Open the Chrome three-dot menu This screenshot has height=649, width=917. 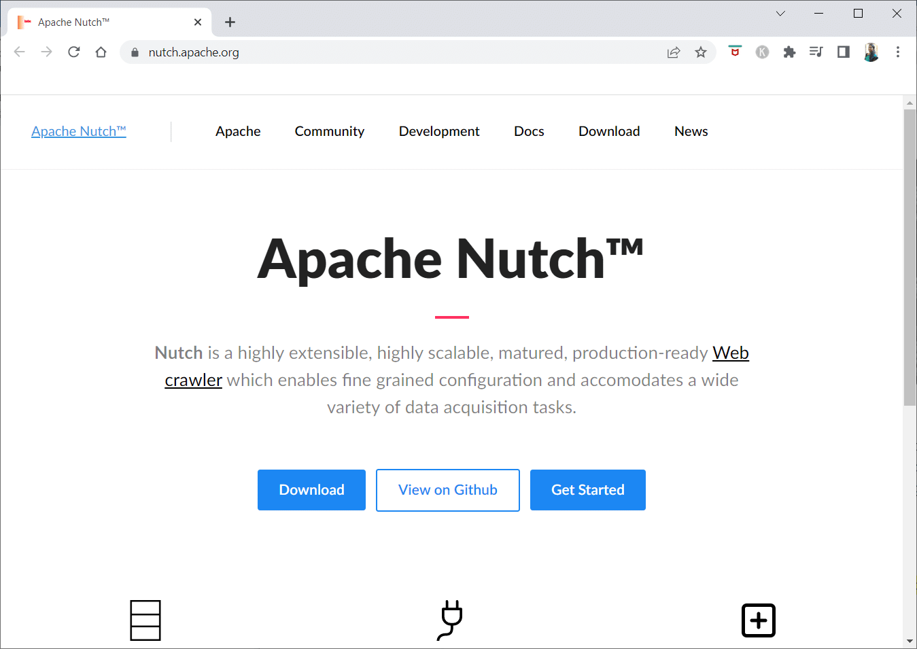[898, 52]
